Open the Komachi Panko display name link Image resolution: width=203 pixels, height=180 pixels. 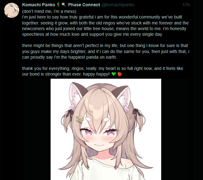coord(39,5)
